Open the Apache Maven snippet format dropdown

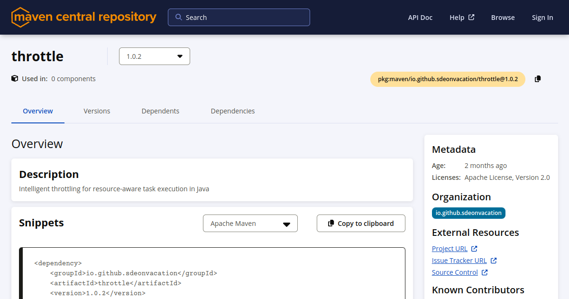[x=250, y=224]
